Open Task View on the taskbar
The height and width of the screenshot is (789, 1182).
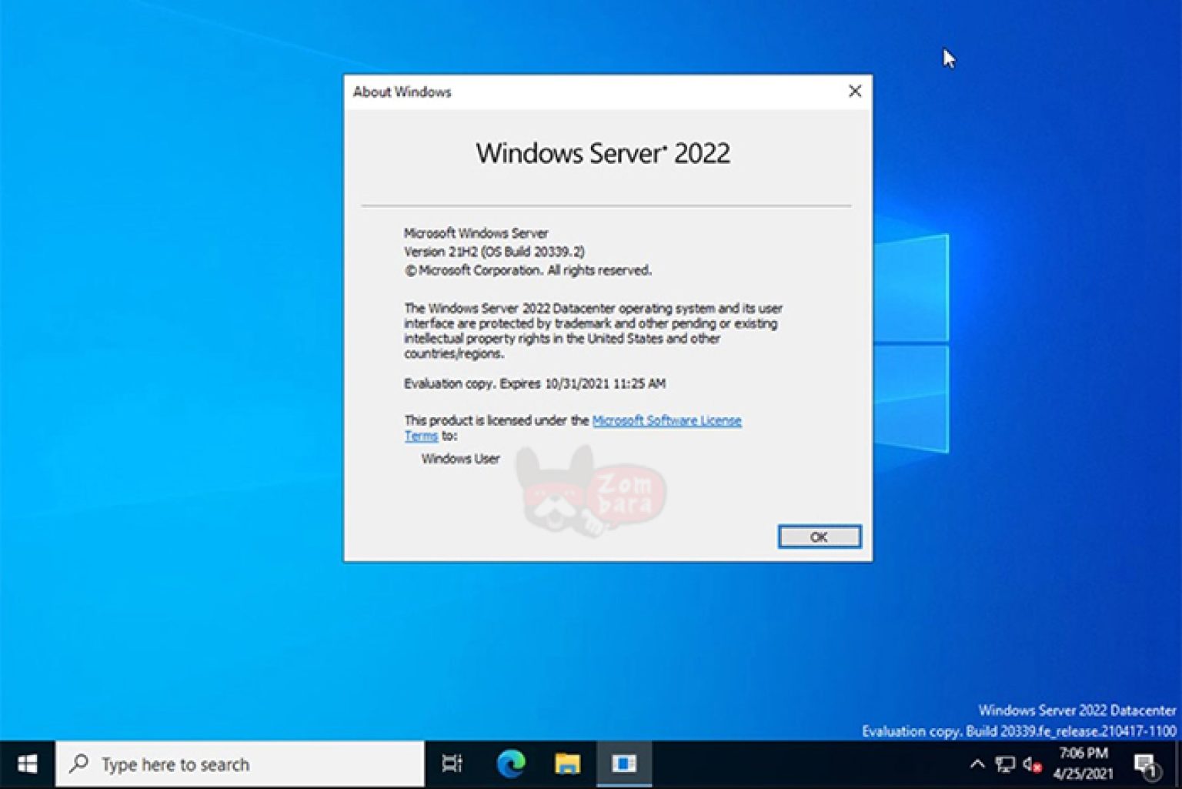(452, 764)
